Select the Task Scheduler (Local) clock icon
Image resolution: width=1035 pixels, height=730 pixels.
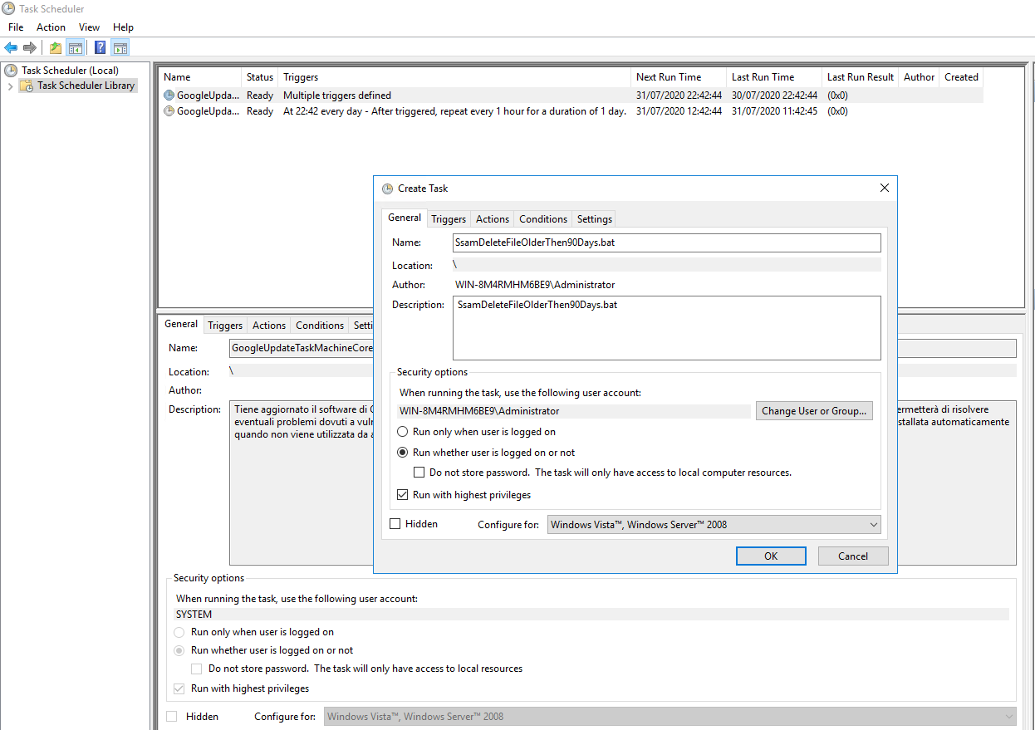[x=12, y=71]
